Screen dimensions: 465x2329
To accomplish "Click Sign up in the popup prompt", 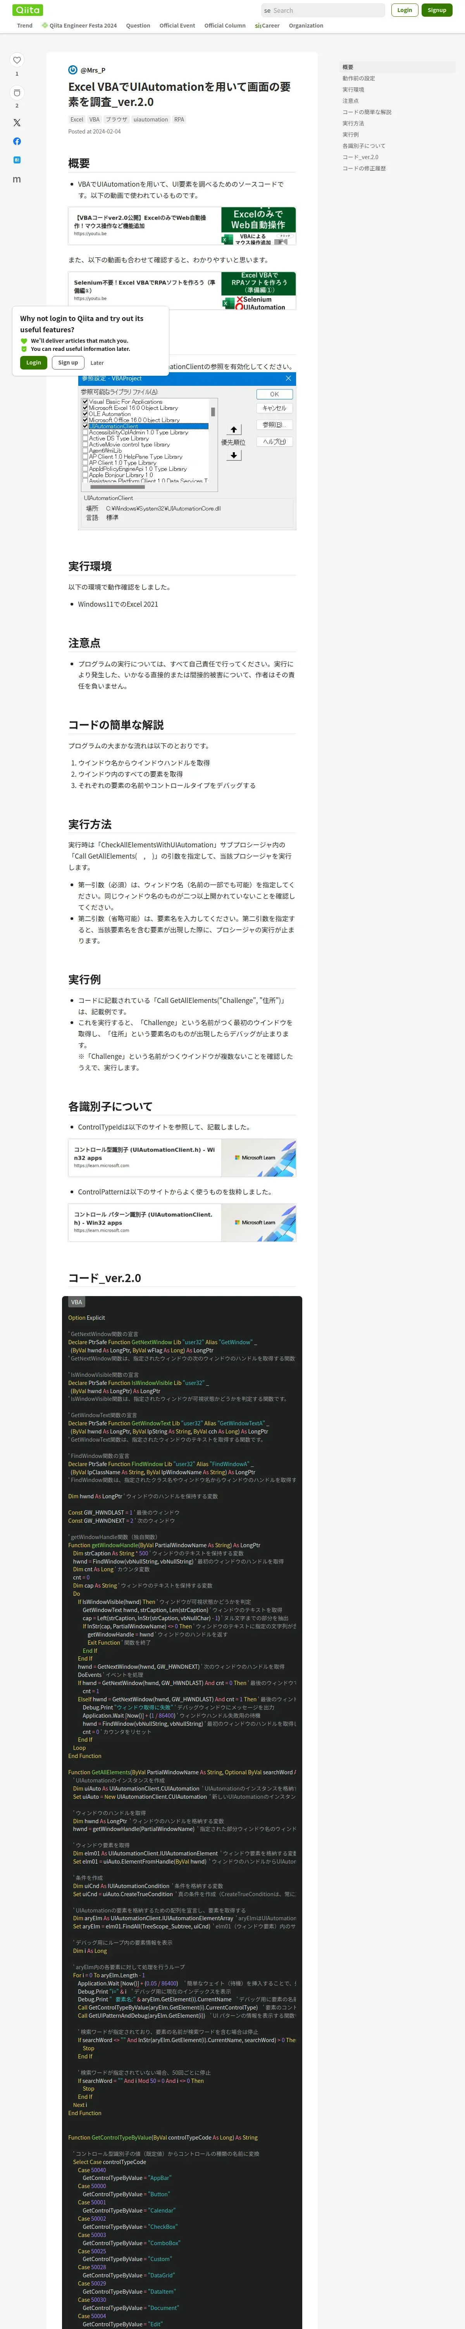I will (x=68, y=363).
